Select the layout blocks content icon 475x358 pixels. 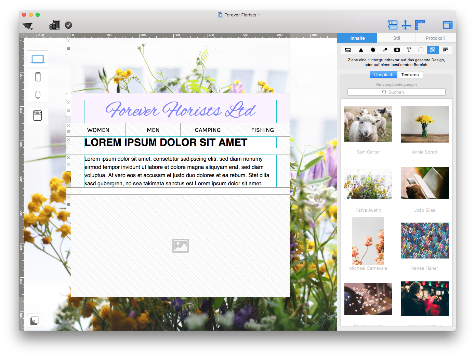348,50
